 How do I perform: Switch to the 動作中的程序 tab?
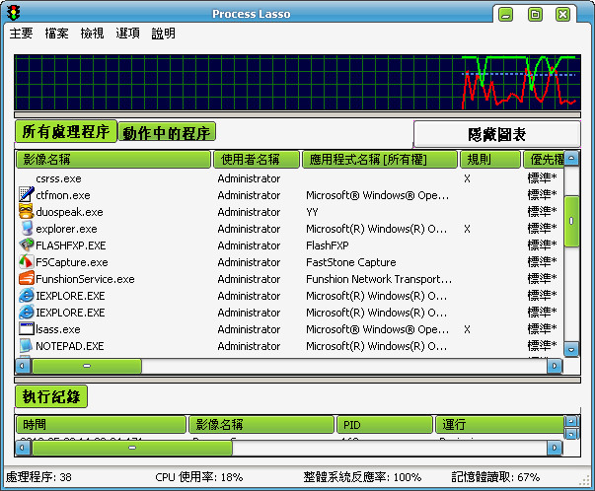(x=167, y=132)
